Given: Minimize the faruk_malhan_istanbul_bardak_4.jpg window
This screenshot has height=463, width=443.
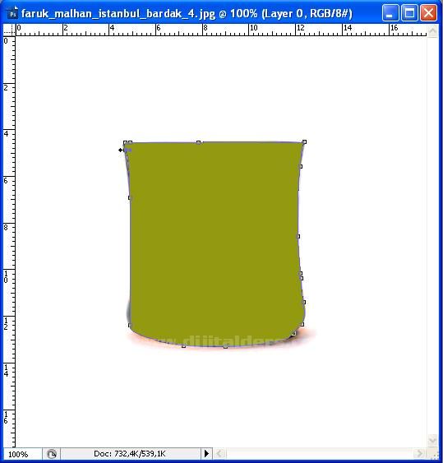Looking at the screenshot, I should (x=390, y=13).
